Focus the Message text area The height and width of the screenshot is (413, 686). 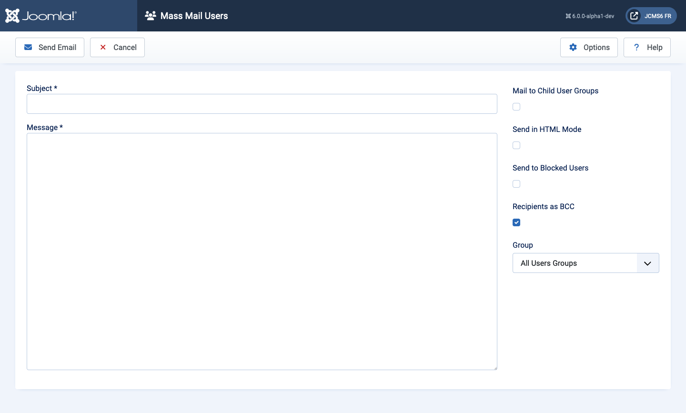tap(262, 252)
